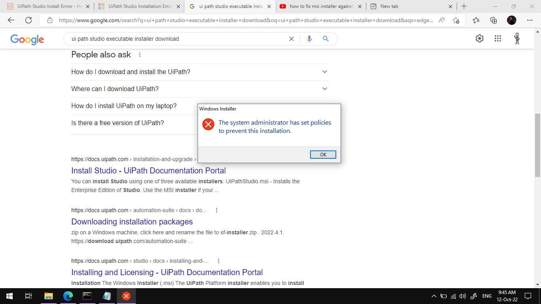Open the Collections icon in the Edge toolbar
The width and height of the screenshot is (541, 304).
tap(493, 20)
